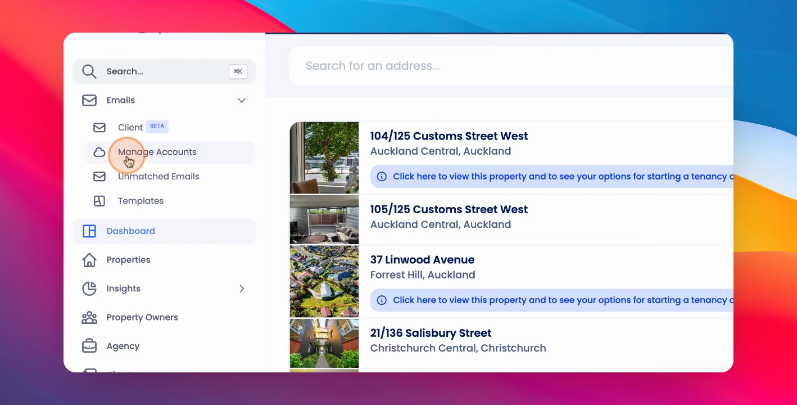Open 105/125 Customs Street West property
797x405 pixels.
[449, 209]
